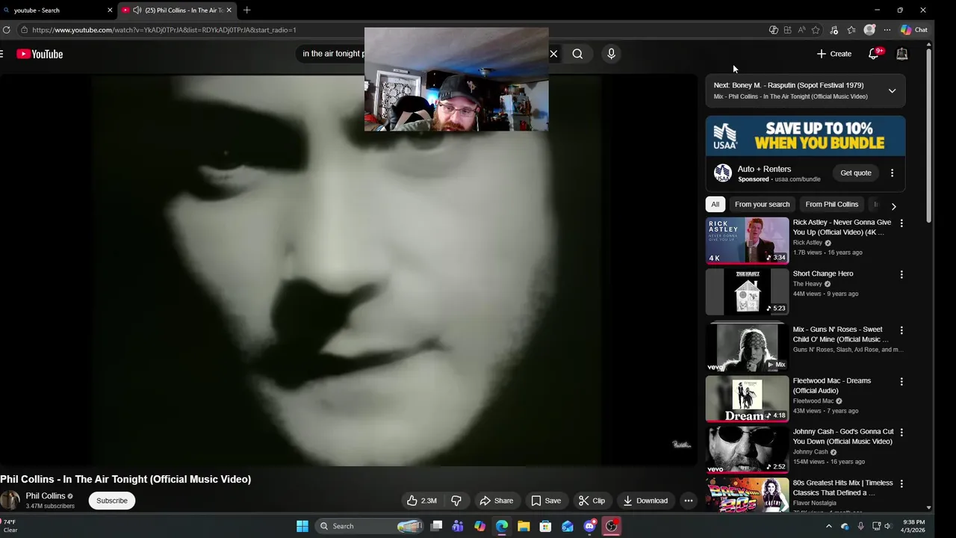This screenshot has height=538, width=956.
Task: Open the Phil Collins channel name link
Action: pos(46,496)
